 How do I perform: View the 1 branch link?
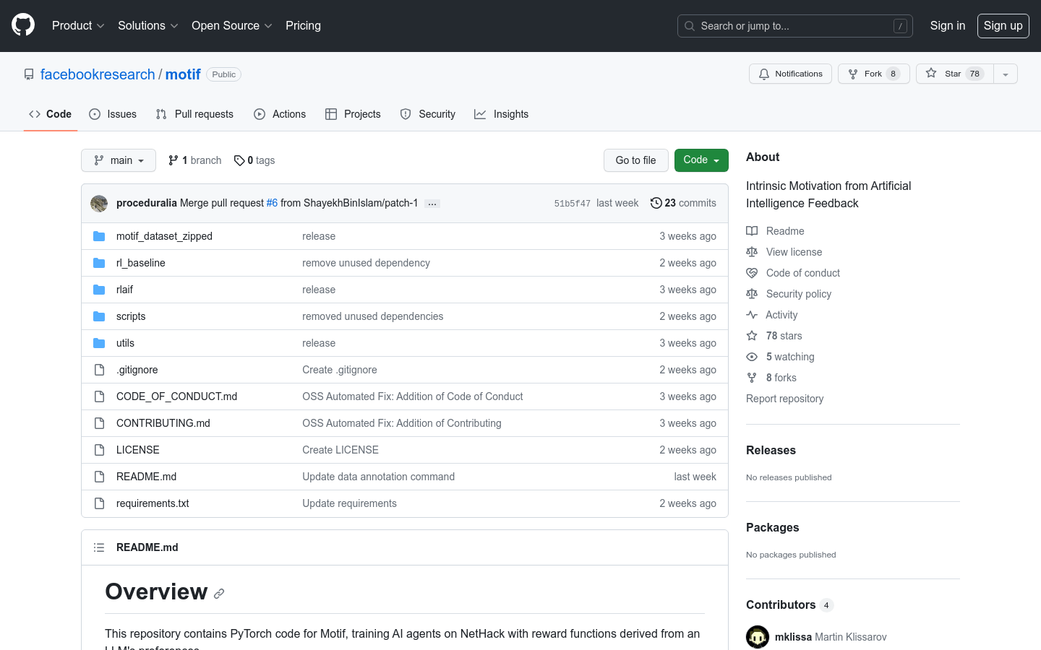[x=194, y=160]
